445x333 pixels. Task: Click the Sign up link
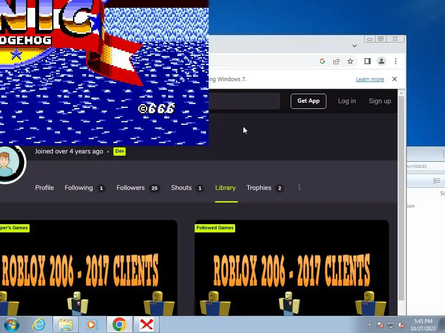380,101
